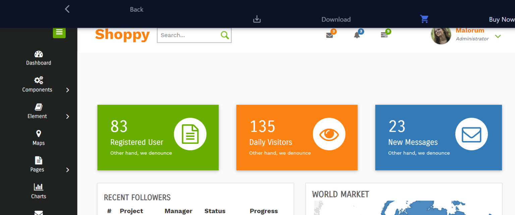
Task: Select the Maps sidebar icon
Action: pos(38,138)
